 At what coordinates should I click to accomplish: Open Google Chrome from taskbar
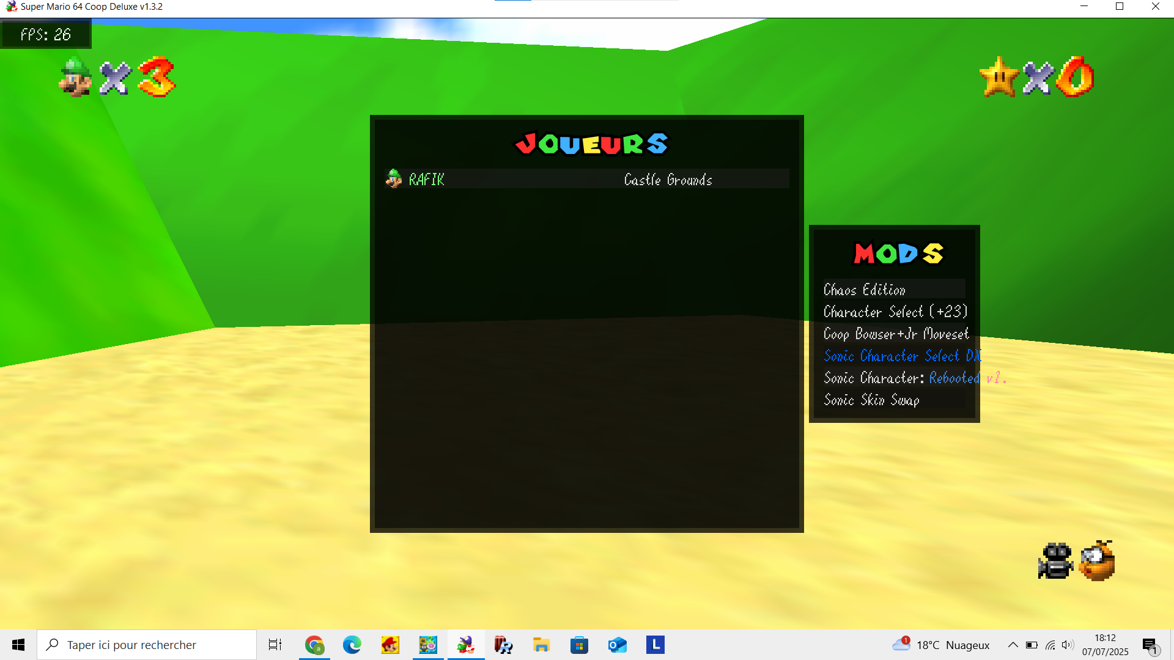click(314, 645)
